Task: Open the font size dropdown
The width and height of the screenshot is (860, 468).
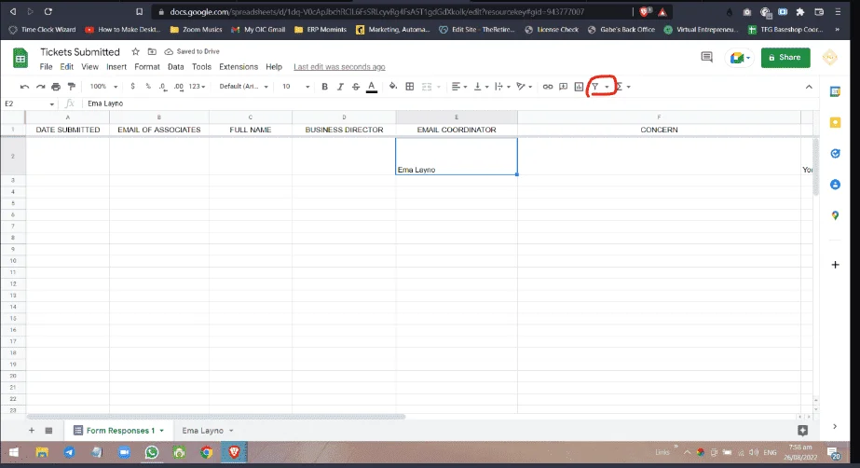Action: coord(295,87)
